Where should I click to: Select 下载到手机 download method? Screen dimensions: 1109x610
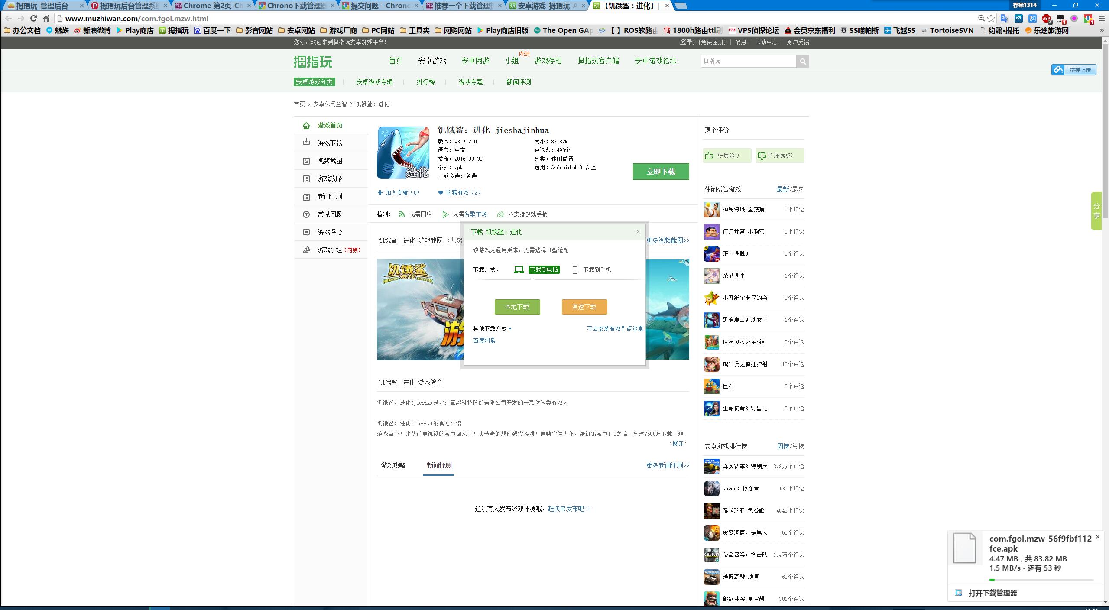pyautogui.click(x=597, y=269)
